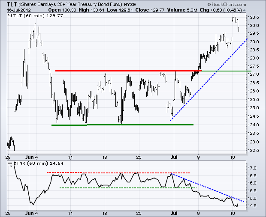
Task: Click the NYSE exchange label
Action: click(130, 5)
